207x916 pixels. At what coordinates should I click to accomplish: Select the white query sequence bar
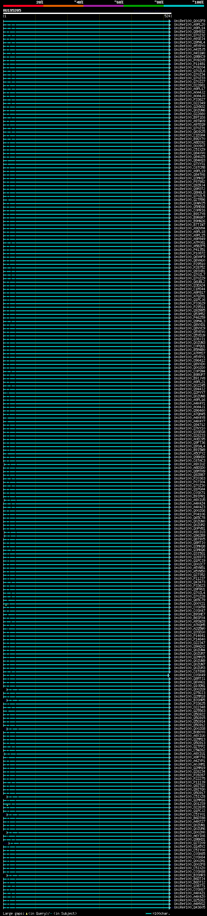[87, 13]
